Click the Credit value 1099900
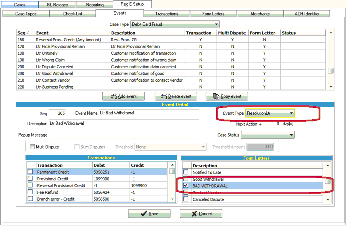This screenshot has width=347, height=226. coord(139,186)
